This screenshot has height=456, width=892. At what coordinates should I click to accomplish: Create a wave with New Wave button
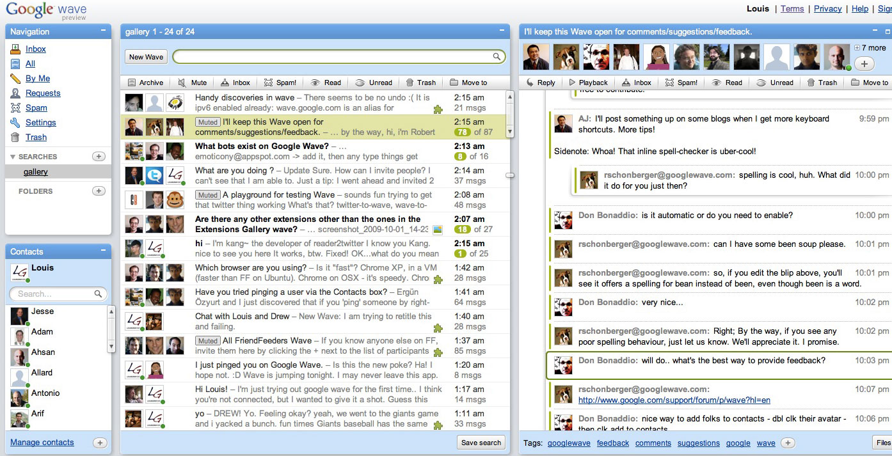tap(146, 57)
